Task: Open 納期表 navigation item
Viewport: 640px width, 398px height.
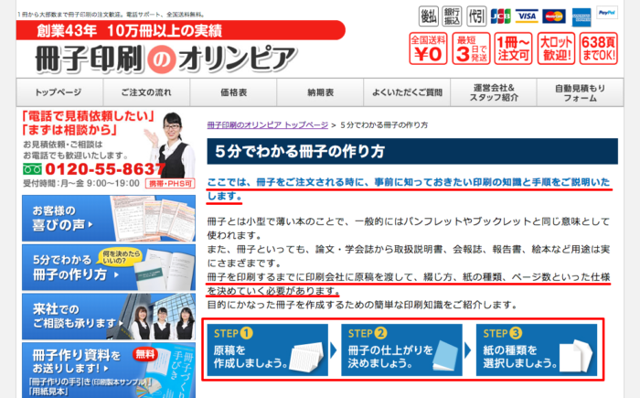Action: tap(320, 92)
